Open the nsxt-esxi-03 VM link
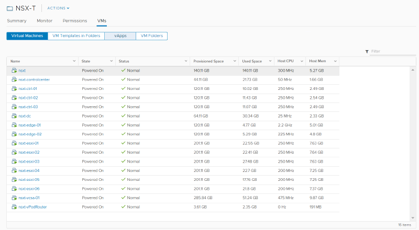Image resolution: width=419 pixels, height=230 pixels. coord(29,162)
